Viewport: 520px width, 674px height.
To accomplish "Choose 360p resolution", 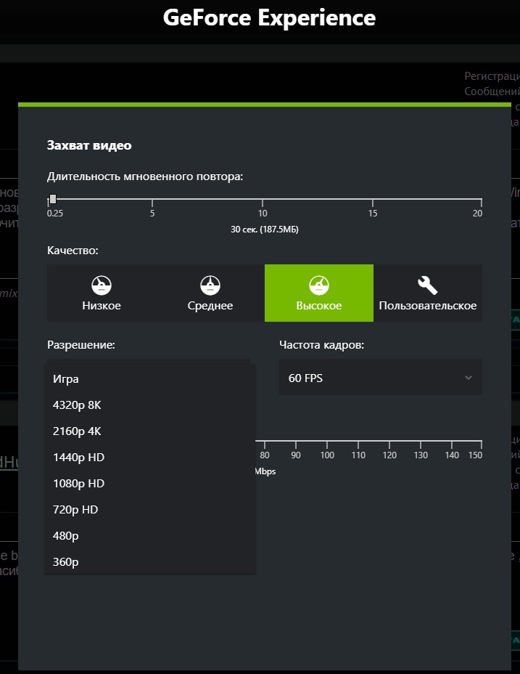I will [150, 562].
